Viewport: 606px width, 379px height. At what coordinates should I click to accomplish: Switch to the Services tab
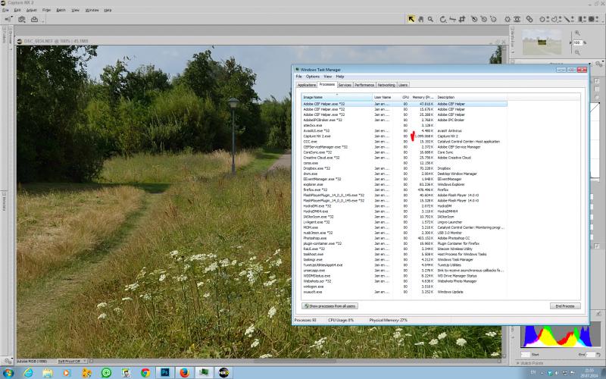pyautogui.click(x=345, y=85)
